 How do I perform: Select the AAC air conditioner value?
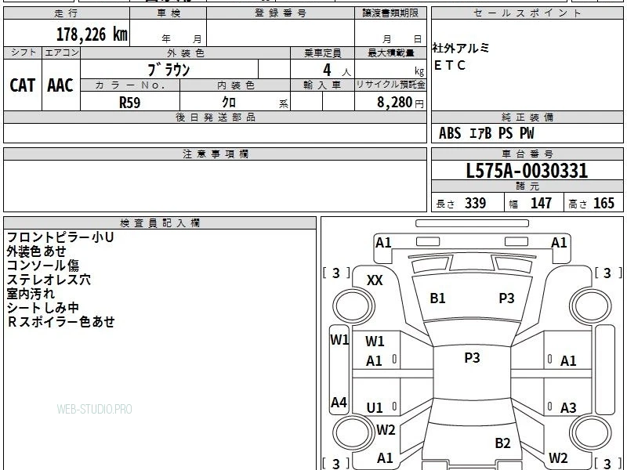point(60,85)
